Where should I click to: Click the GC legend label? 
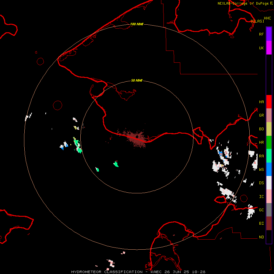click(x=261, y=210)
